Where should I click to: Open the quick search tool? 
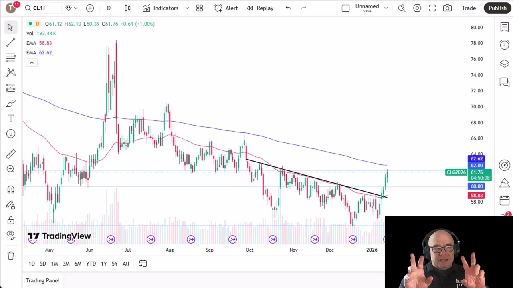[402, 8]
